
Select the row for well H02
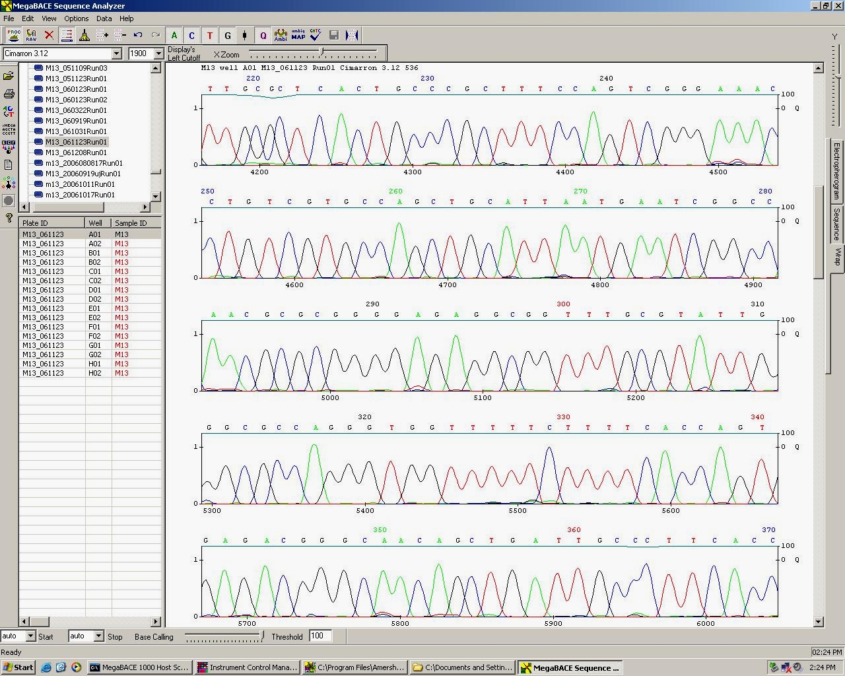(90, 373)
